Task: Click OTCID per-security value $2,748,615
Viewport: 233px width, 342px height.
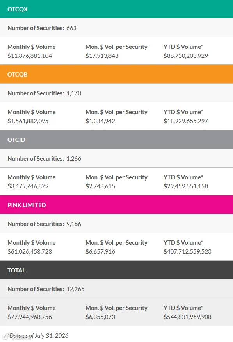Action: click(x=100, y=186)
